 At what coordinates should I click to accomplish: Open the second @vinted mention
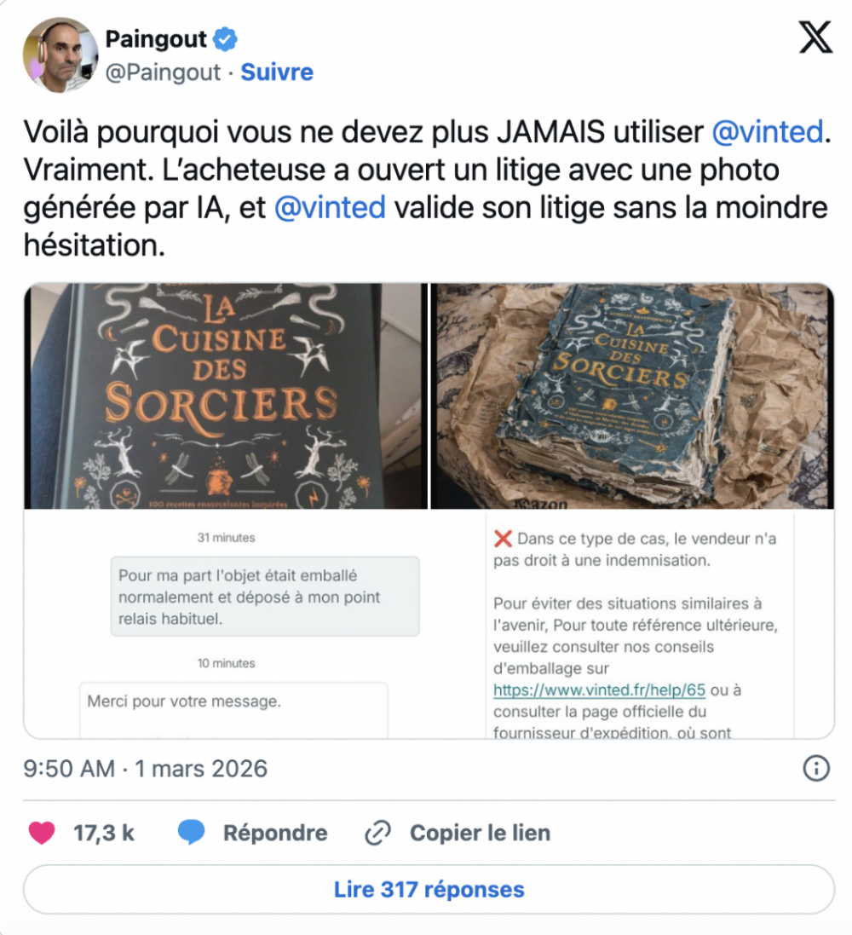pos(330,208)
